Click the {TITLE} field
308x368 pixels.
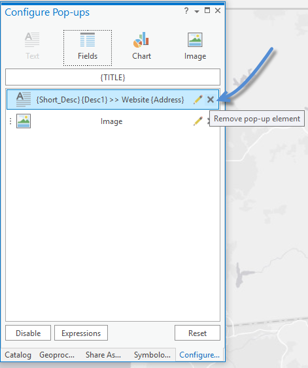coord(112,77)
